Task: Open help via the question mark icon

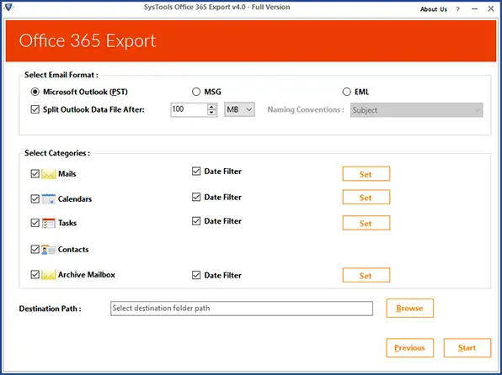Action: 458,9
